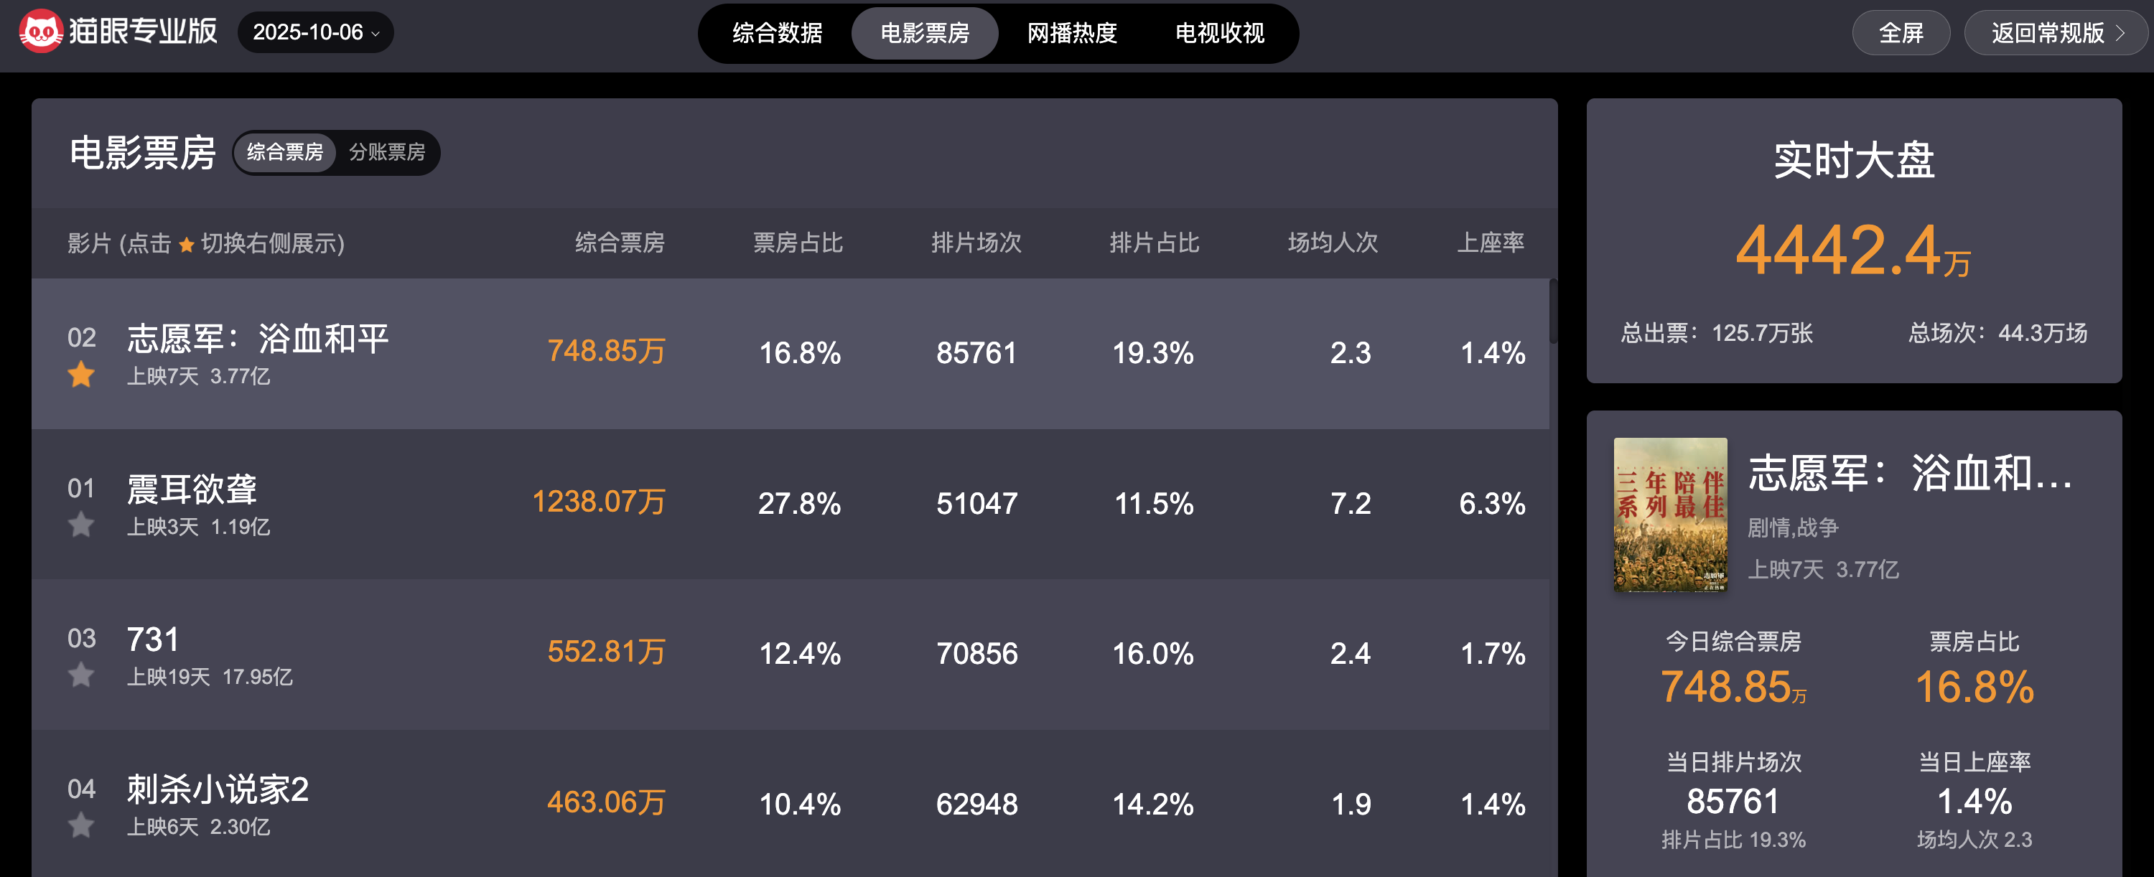Click the 全屏 fullscreen button
The width and height of the screenshot is (2154, 877).
(x=1901, y=32)
